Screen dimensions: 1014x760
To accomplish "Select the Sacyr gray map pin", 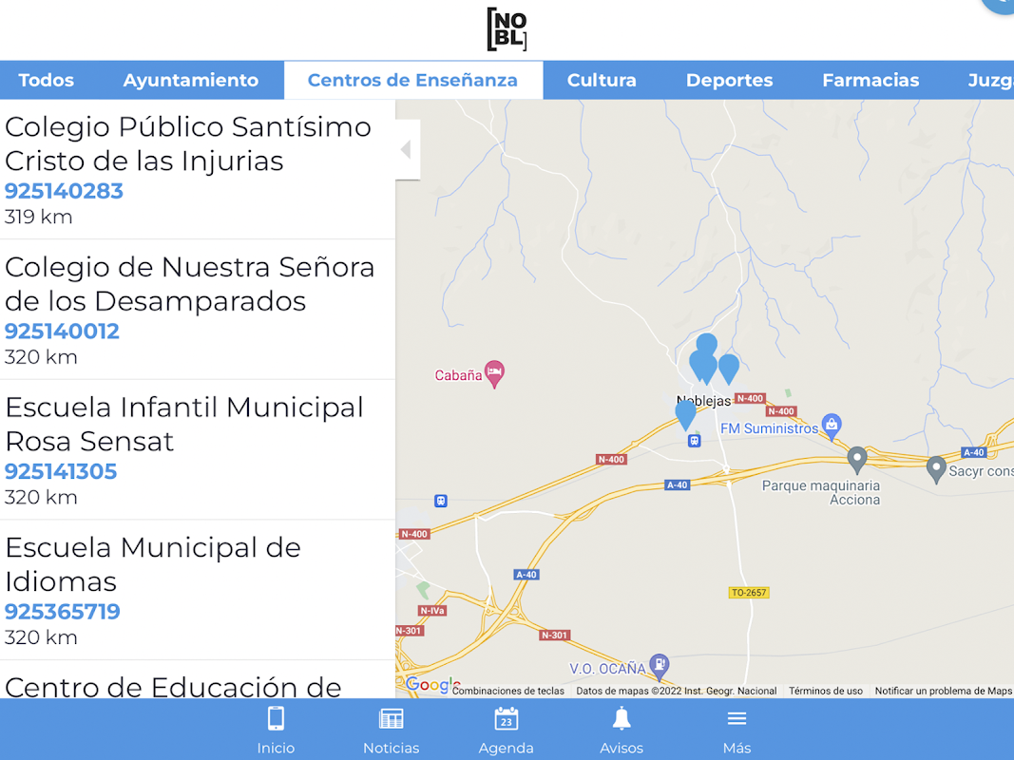I will [936, 469].
